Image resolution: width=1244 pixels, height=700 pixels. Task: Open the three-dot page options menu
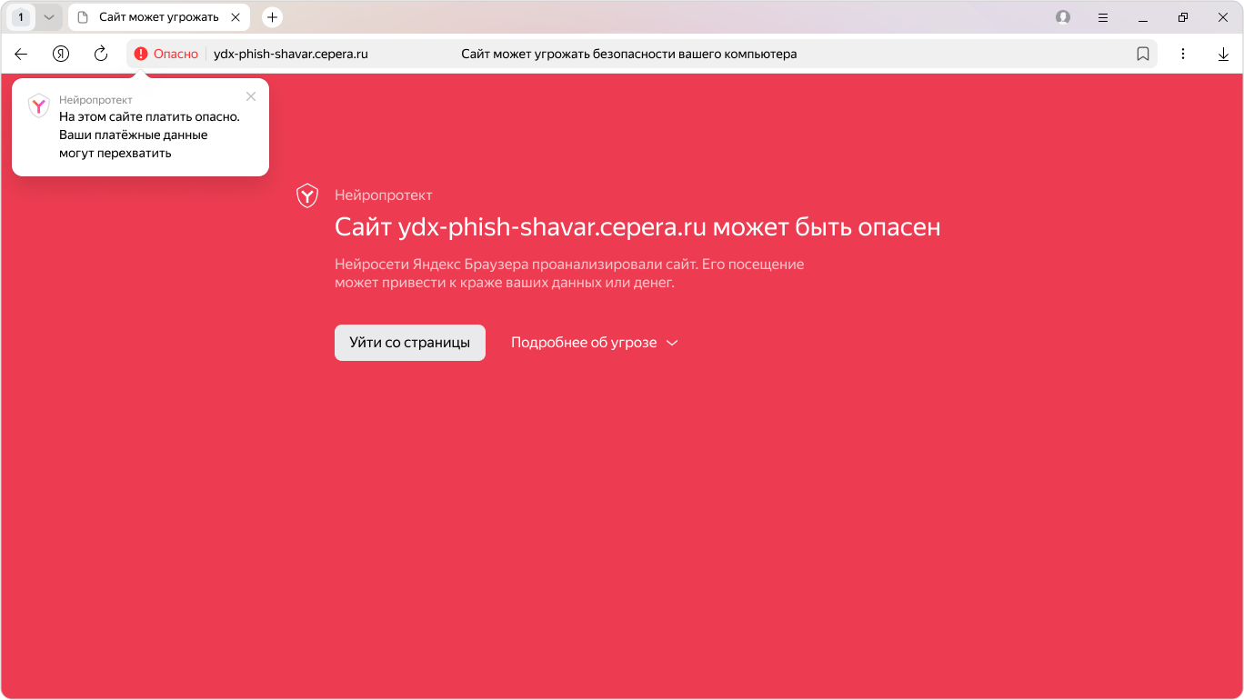pyautogui.click(x=1183, y=55)
